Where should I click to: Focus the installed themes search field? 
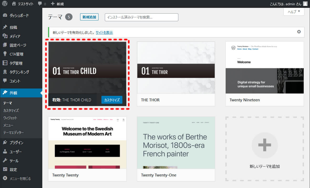(x=141, y=17)
